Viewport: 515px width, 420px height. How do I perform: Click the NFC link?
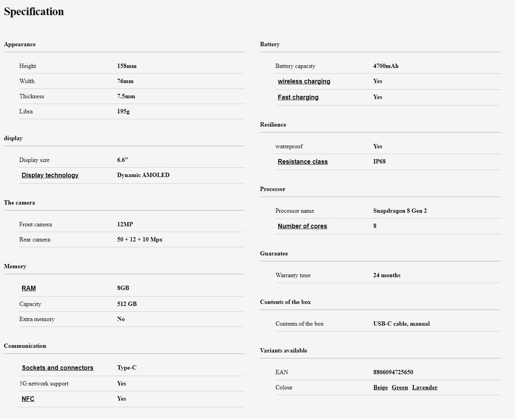(x=28, y=399)
